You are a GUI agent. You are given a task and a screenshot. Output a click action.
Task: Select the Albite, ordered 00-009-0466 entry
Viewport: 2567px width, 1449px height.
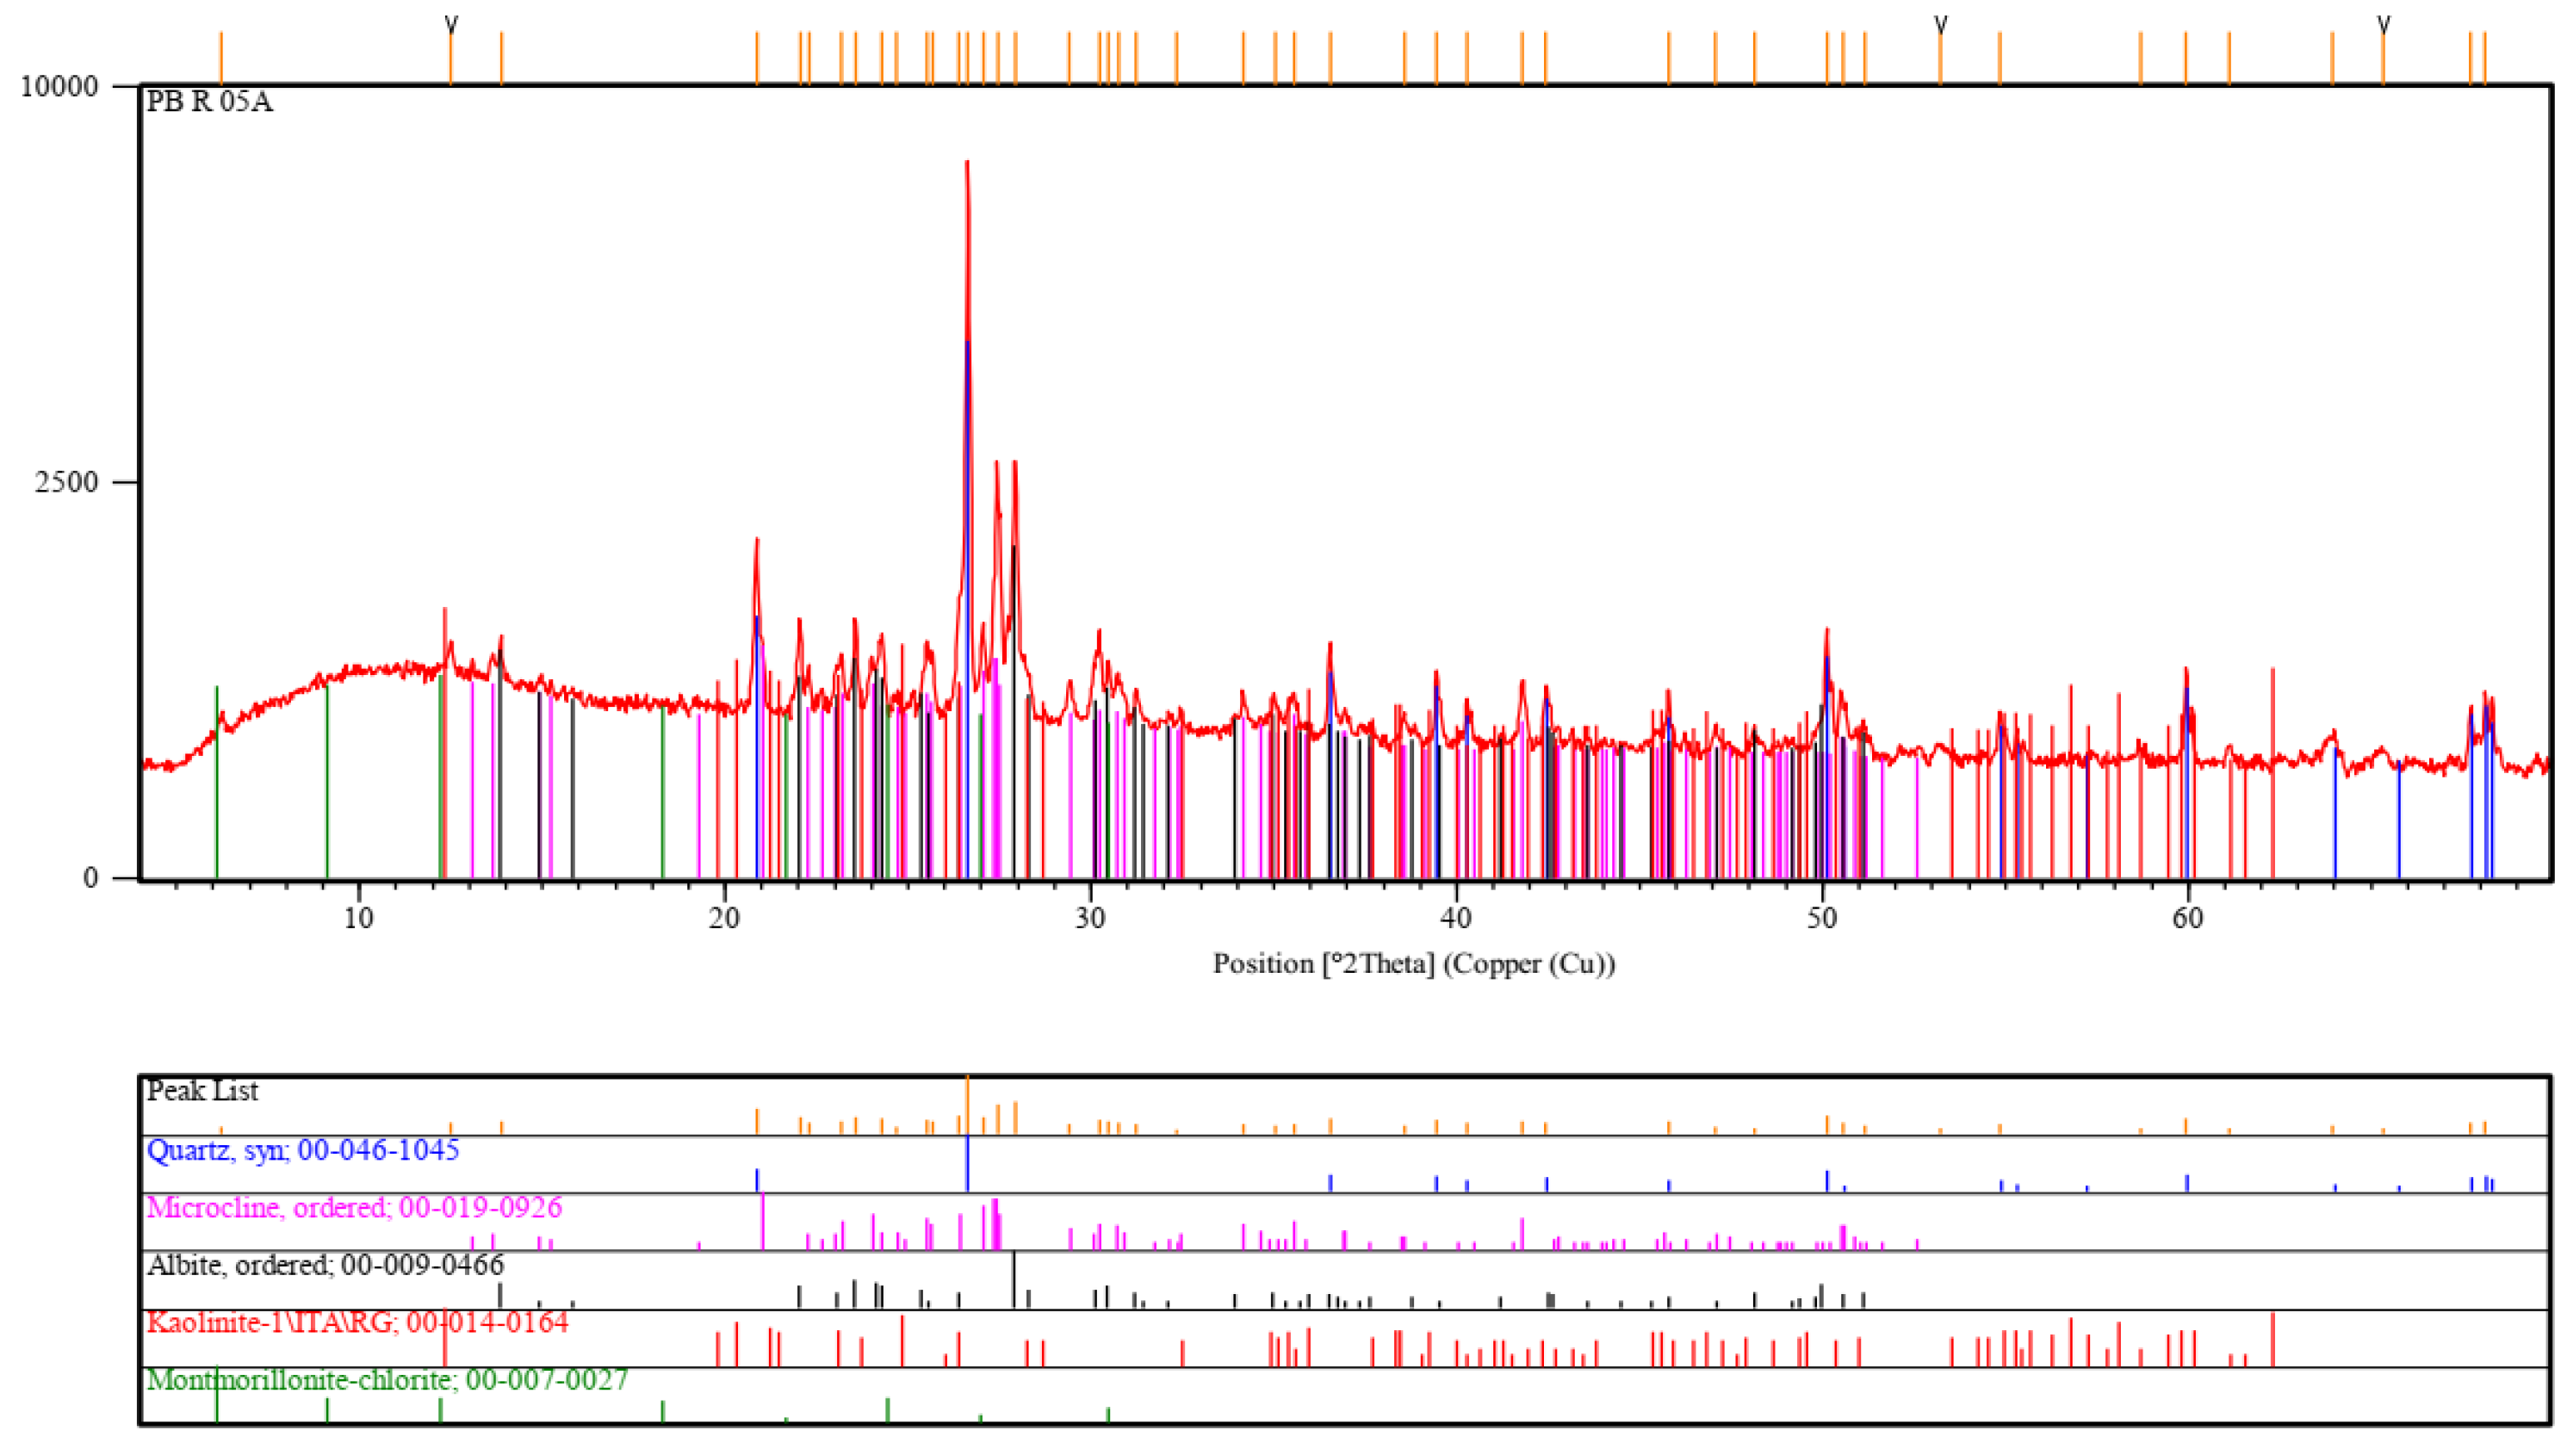(325, 1265)
